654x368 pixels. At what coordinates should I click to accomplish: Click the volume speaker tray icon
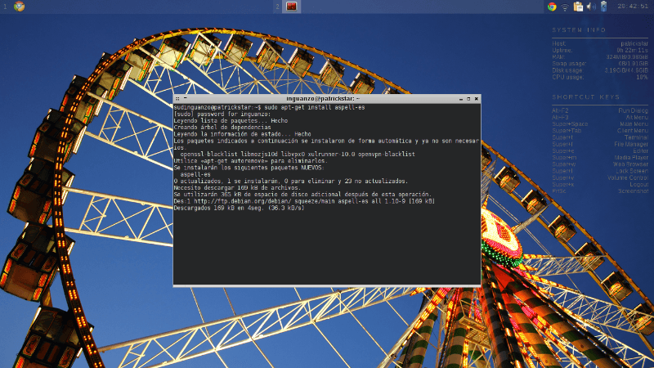(x=591, y=7)
